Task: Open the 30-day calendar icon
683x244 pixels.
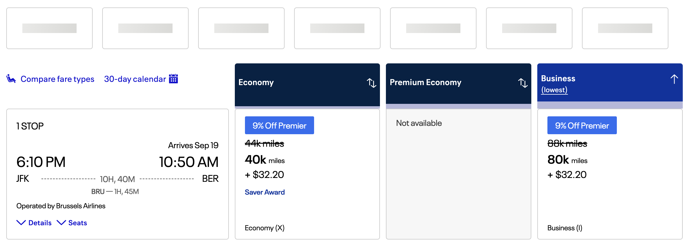Action: 173,79
